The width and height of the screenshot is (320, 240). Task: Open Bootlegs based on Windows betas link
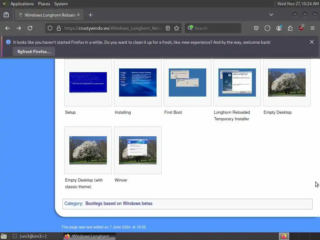click(119, 203)
